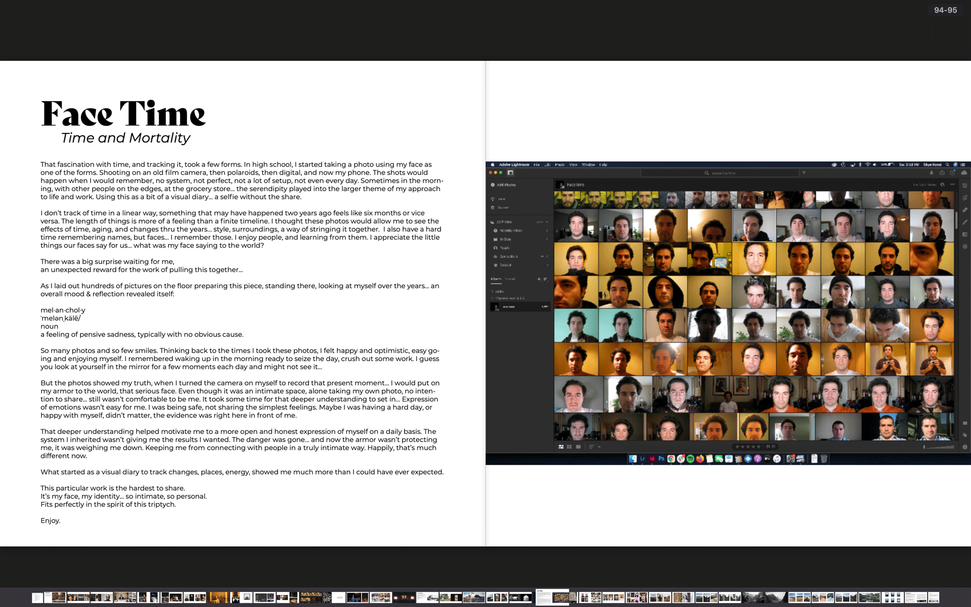Viewport: 971px width, 607px height.
Task: Switch to square grid view
Action: 569,447
